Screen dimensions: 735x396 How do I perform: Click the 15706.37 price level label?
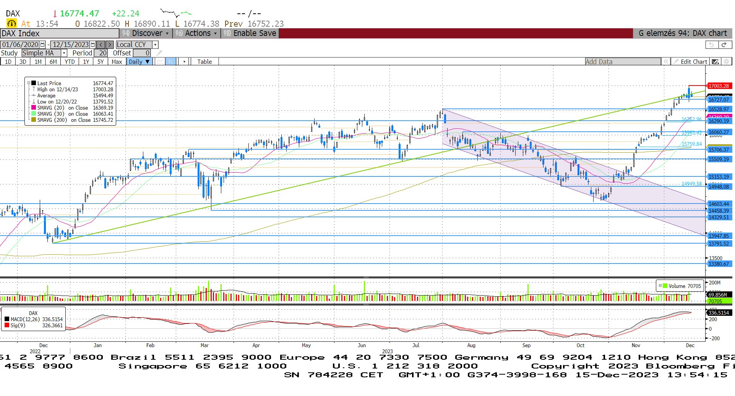pyautogui.click(x=719, y=150)
